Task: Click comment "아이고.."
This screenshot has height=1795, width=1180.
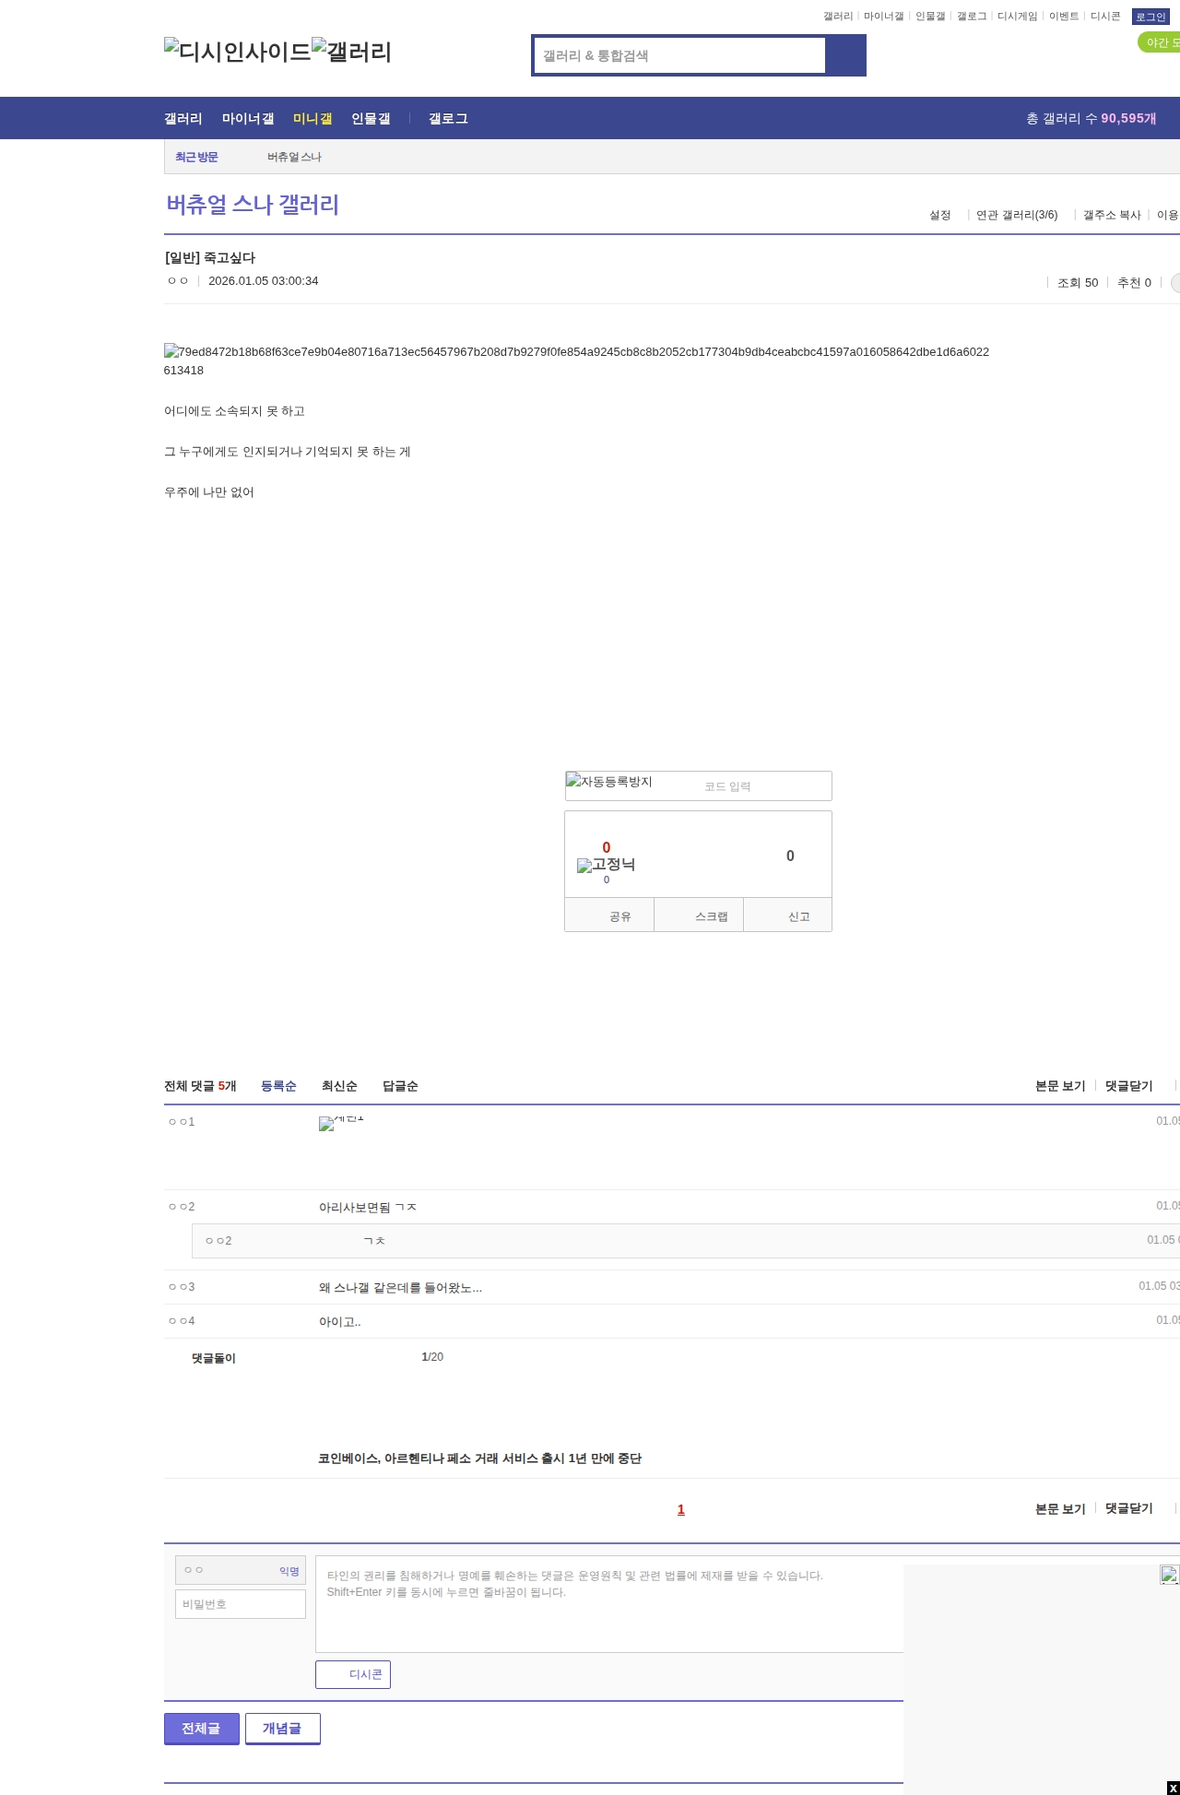Action: click(340, 1321)
